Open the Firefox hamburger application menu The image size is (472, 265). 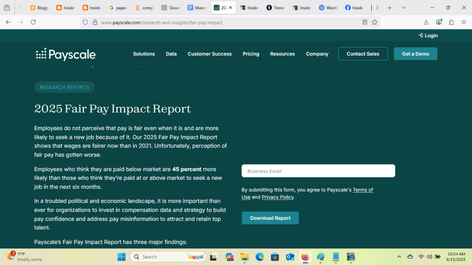click(x=464, y=22)
